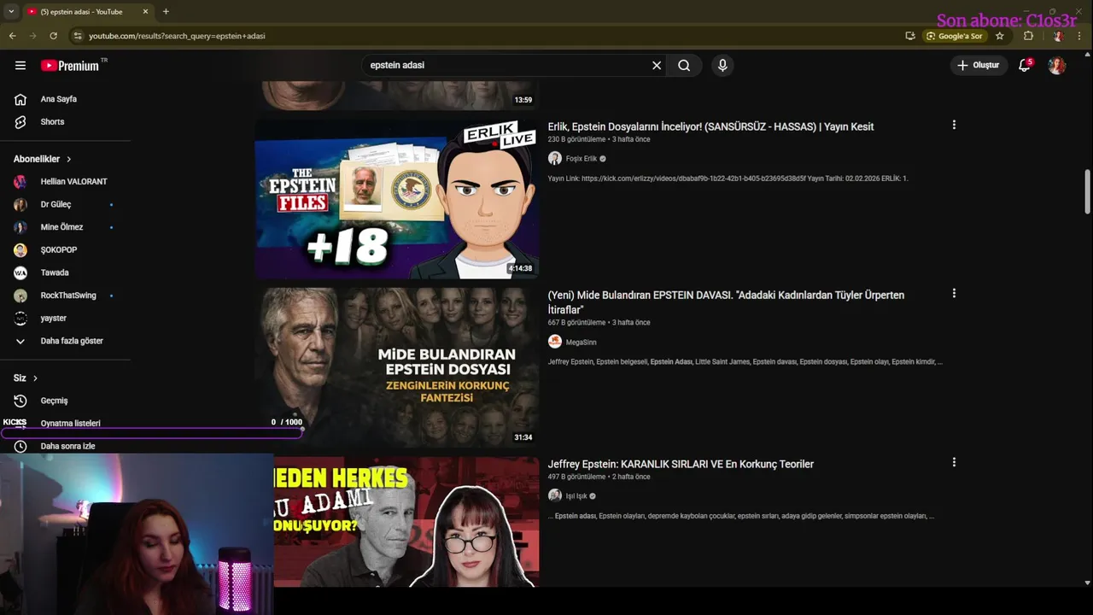Open options menu for Mide Bulandıran video

click(x=954, y=293)
